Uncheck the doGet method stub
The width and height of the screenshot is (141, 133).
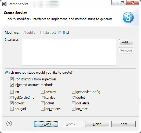pos(74,98)
